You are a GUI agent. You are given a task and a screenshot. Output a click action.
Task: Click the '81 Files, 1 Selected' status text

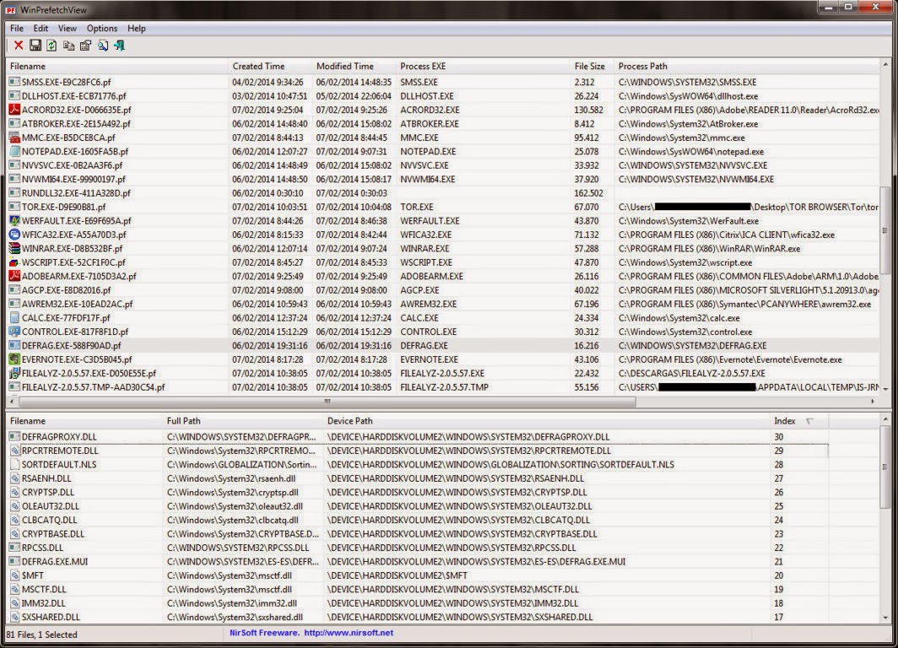coord(42,634)
